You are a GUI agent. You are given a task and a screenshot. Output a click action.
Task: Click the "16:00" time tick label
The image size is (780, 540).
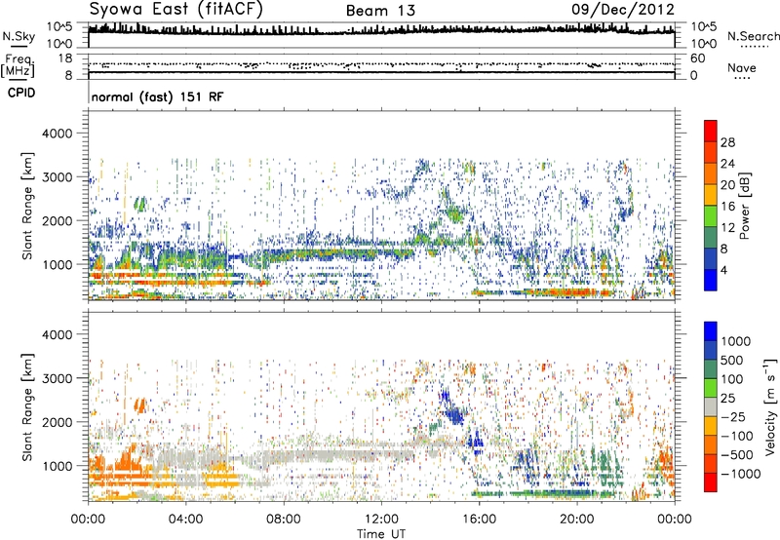point(479,520)
